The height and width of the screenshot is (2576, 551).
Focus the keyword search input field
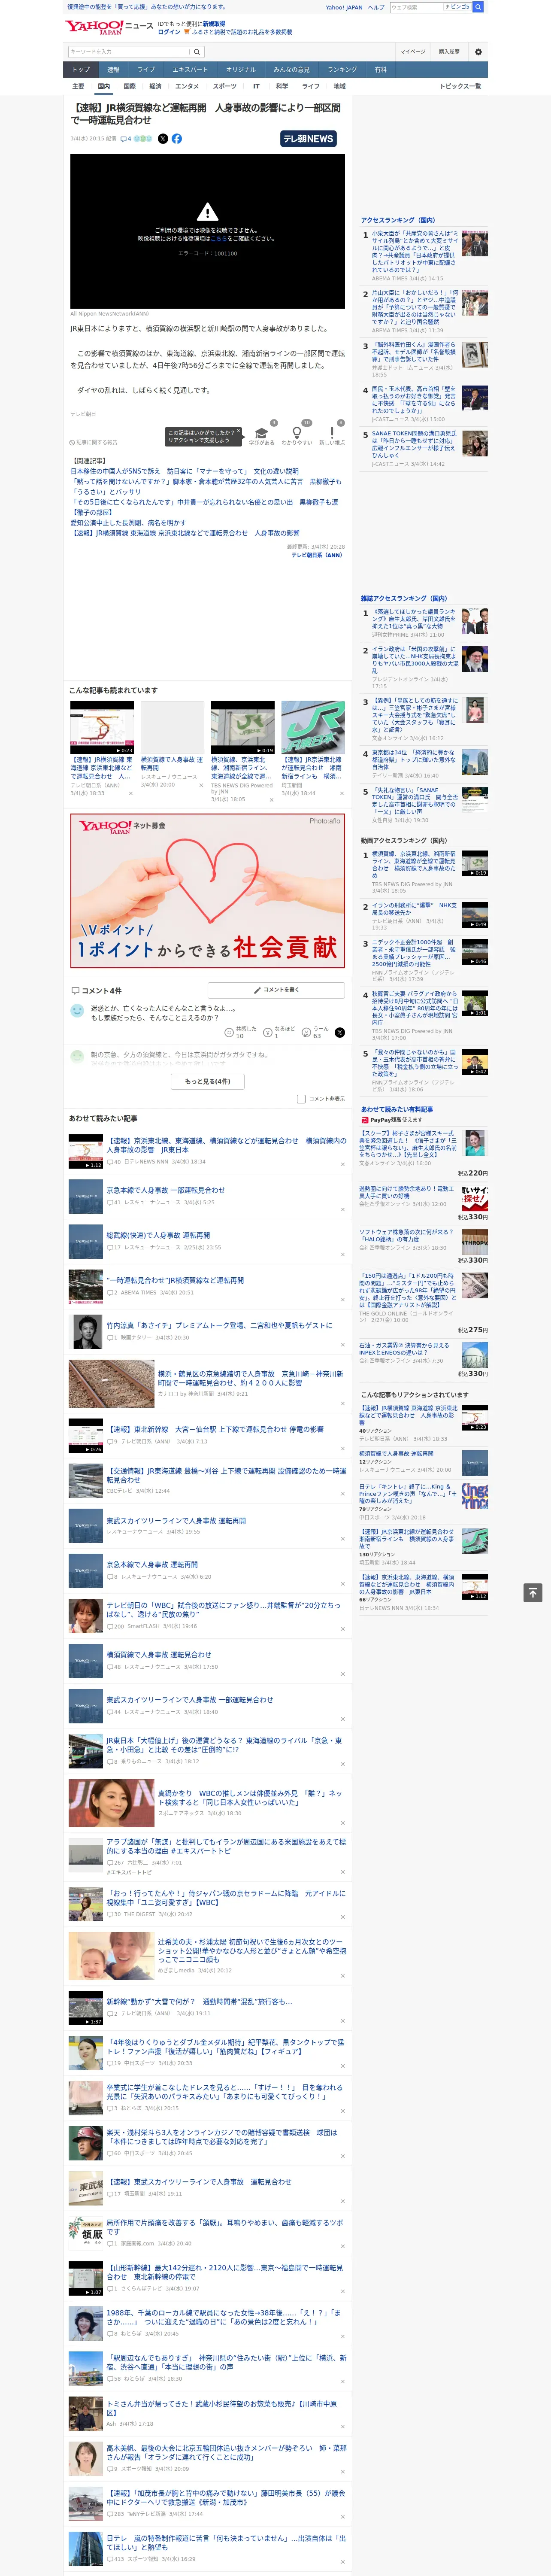[x=129, y=51]
